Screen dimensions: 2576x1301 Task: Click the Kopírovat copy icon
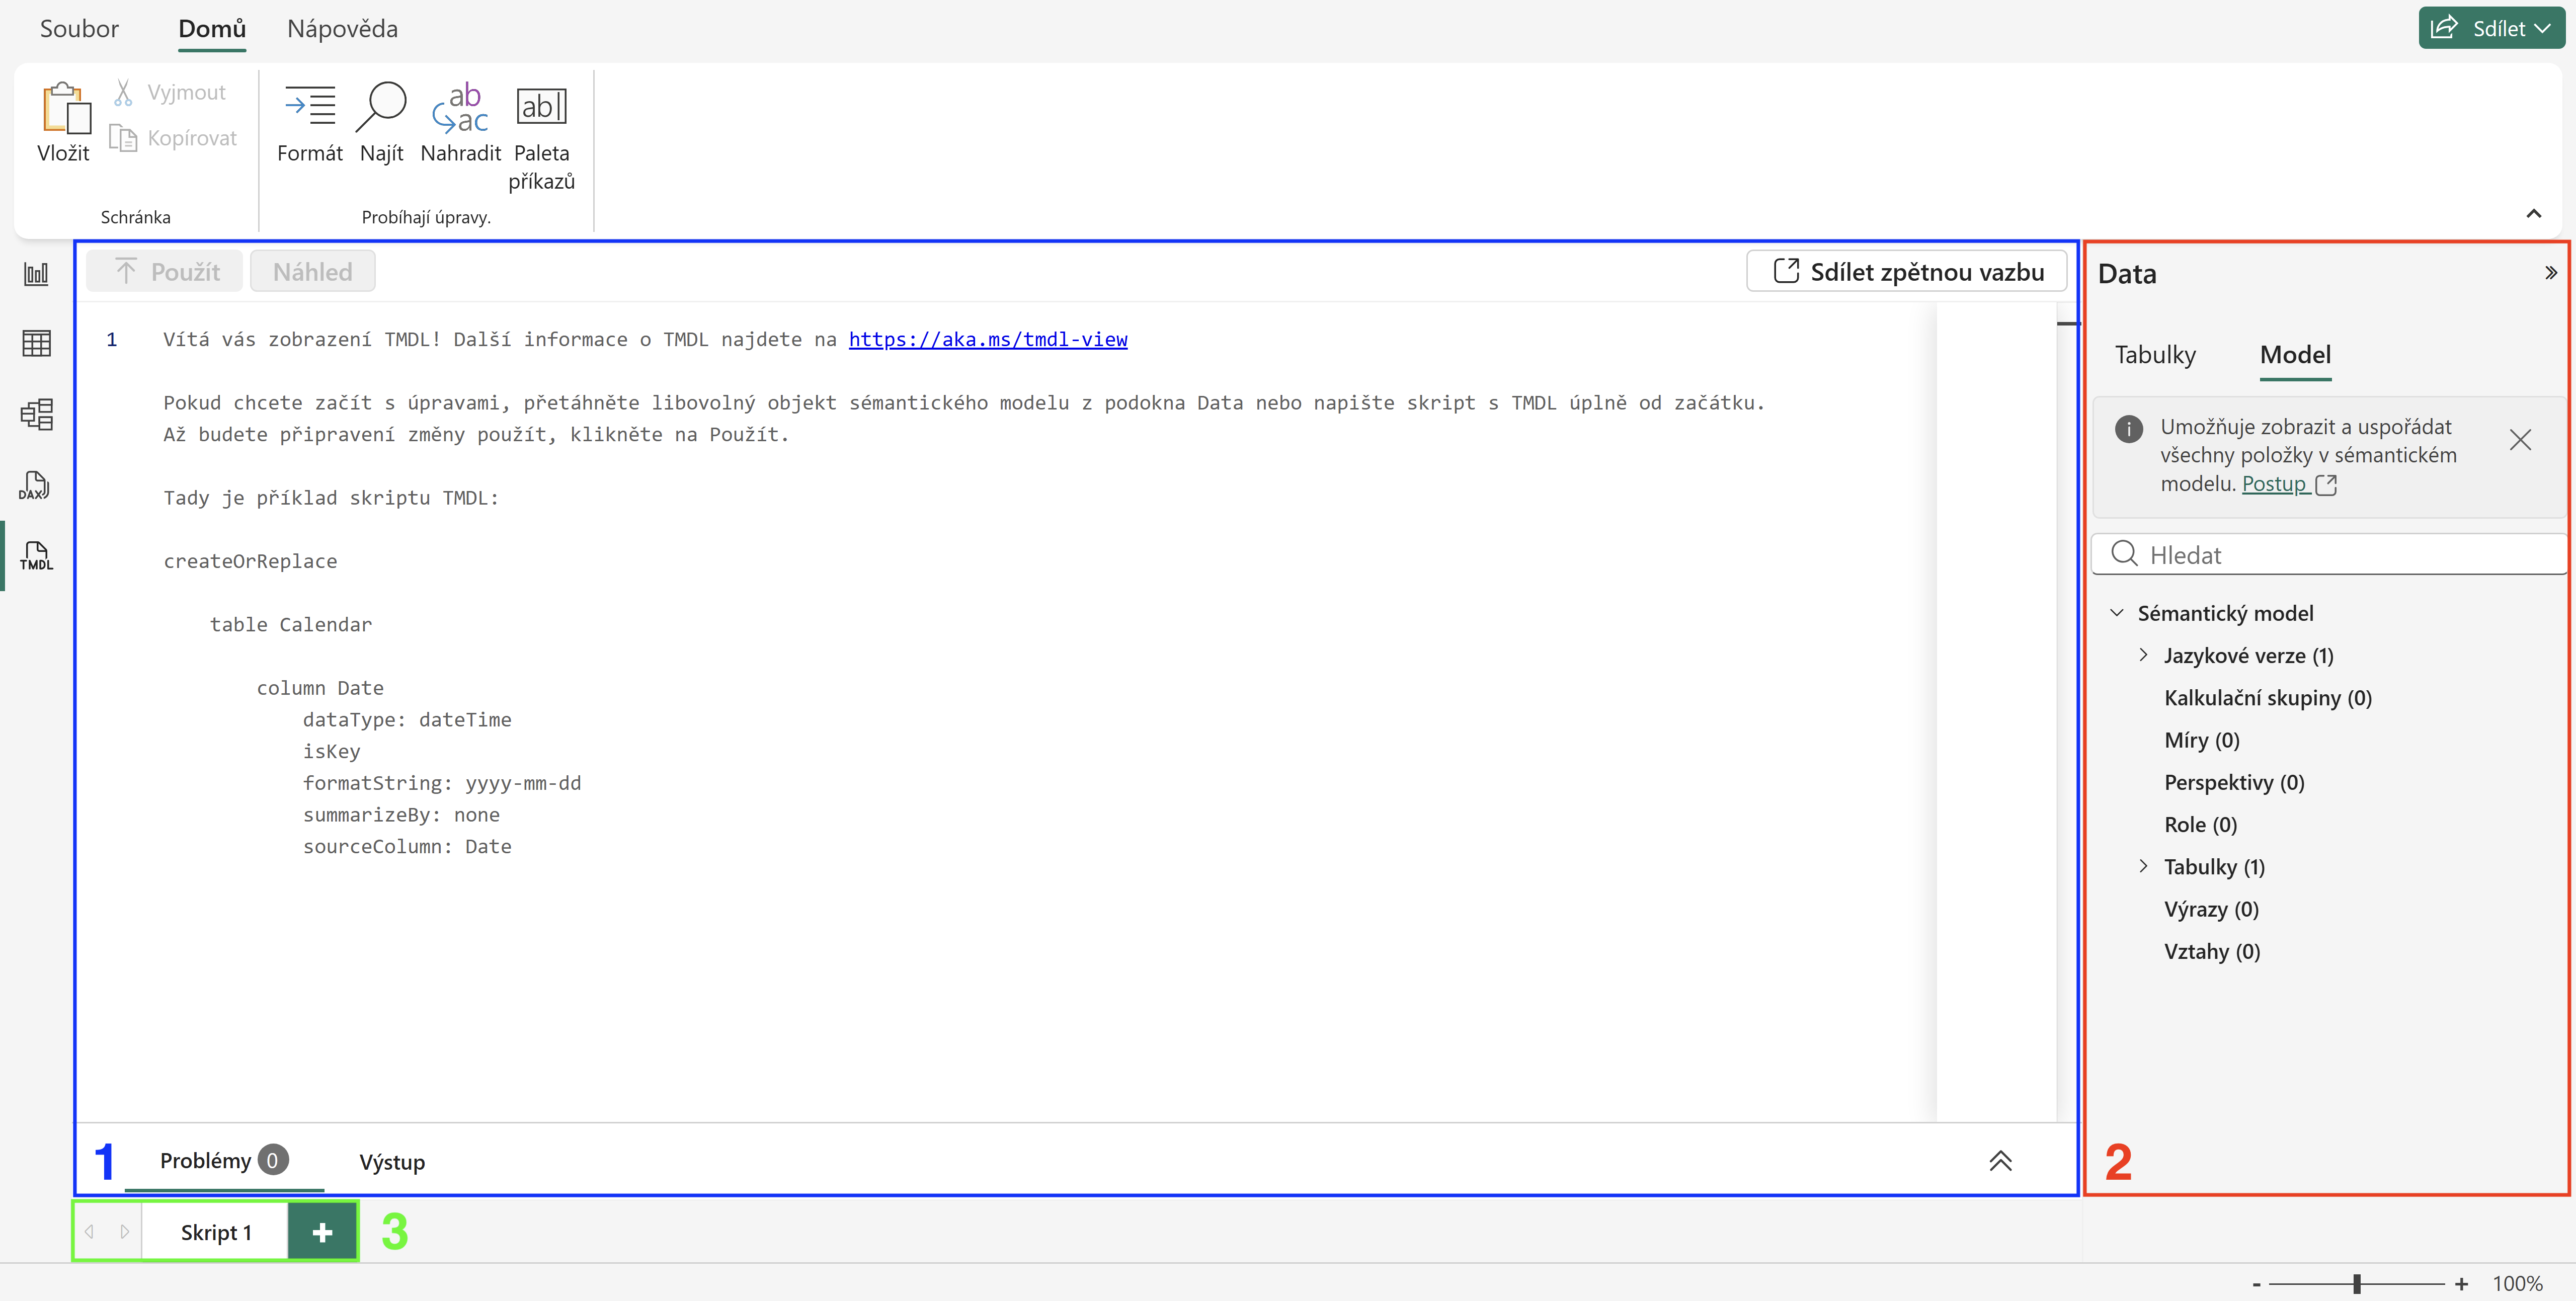tap(123, 138)
